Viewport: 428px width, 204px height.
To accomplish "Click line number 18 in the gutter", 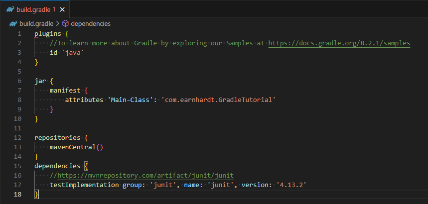I will [x=17, y=194].
